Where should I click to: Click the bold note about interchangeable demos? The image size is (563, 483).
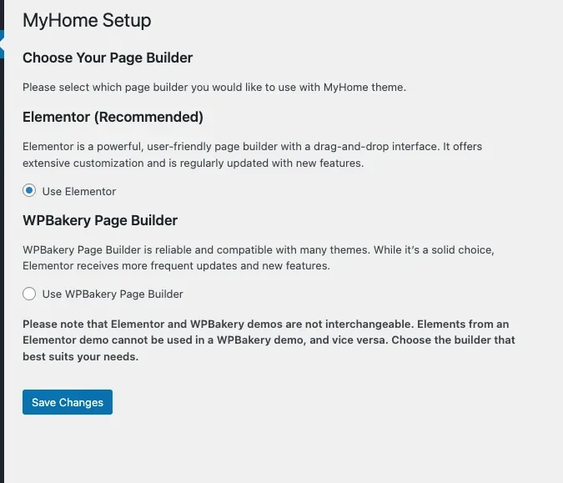coord(269,340)
